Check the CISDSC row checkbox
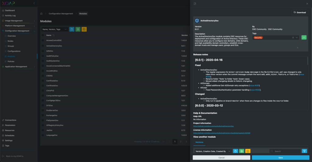This screenshot has width=312, height=162. click(43, 76)
